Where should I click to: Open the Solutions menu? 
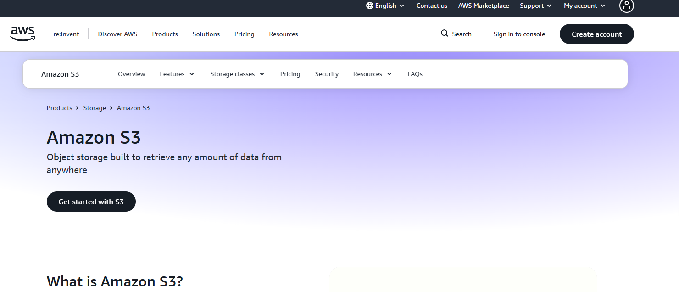[206, 34]
